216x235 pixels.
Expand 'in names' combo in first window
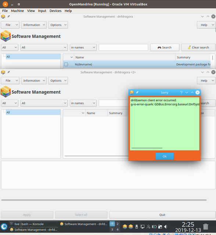pos(83,47)
